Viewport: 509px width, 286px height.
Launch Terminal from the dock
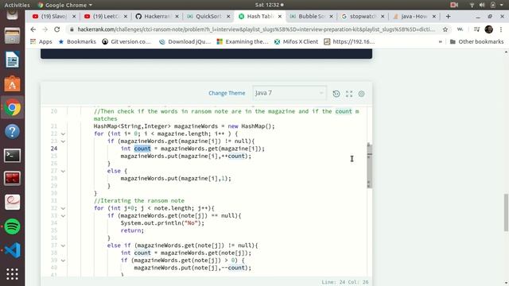(13, 156)
